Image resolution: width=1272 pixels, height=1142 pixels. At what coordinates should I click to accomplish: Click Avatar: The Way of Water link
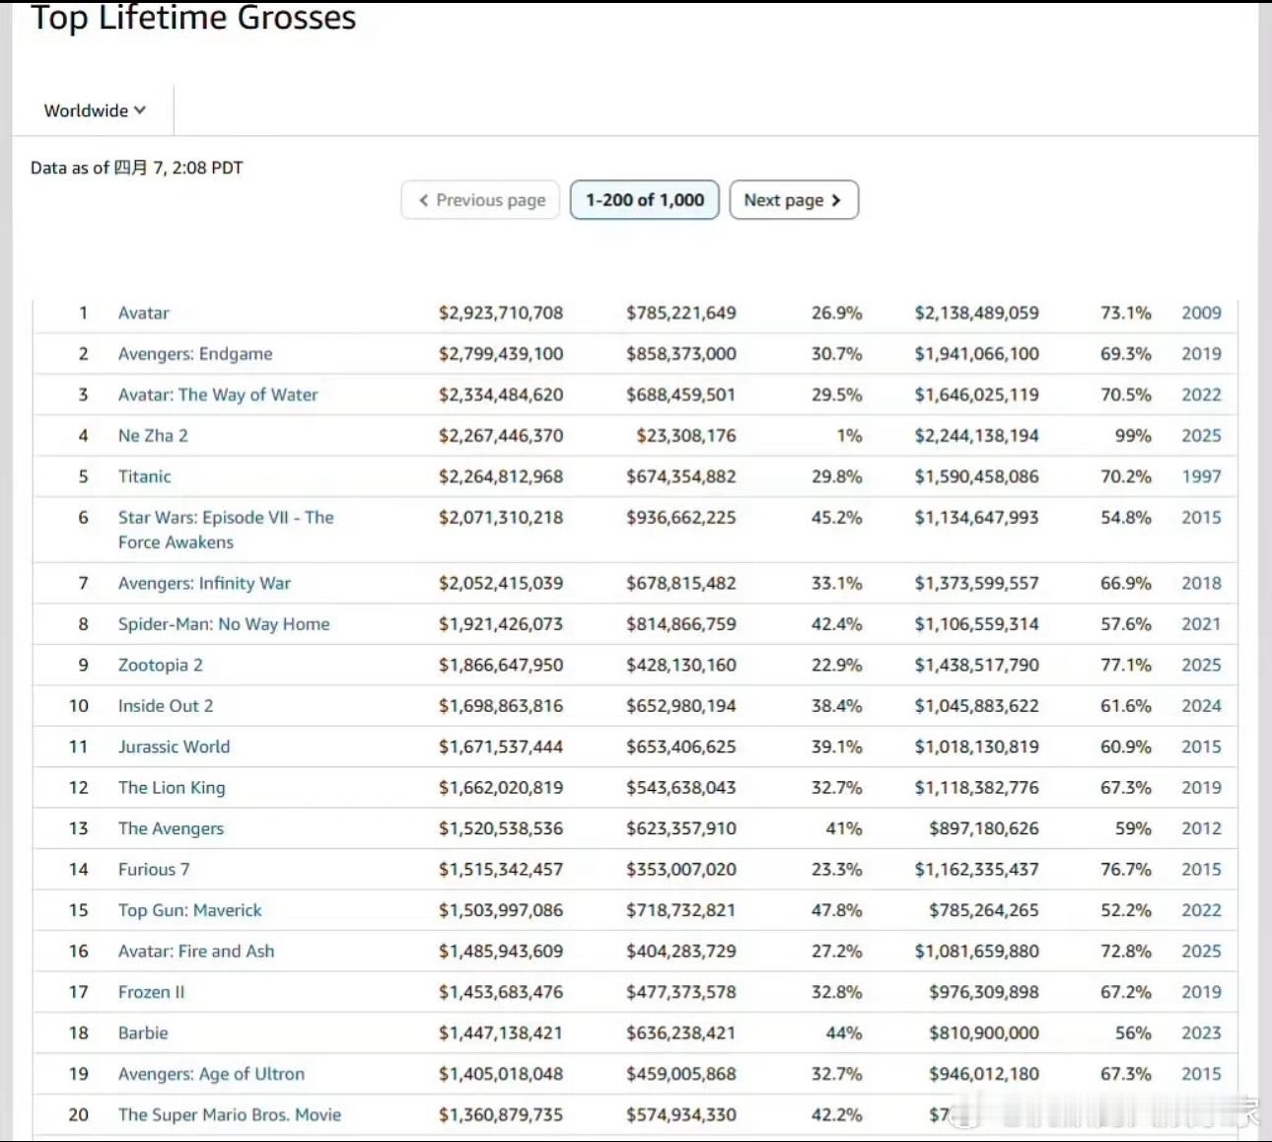point(218,394)
